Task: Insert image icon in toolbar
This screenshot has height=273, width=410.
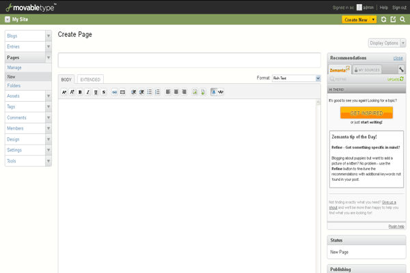Action: [x=195, y=92]
